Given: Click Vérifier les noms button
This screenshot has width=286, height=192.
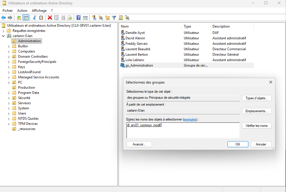Looking at the screenshot, I should (257, 126).
